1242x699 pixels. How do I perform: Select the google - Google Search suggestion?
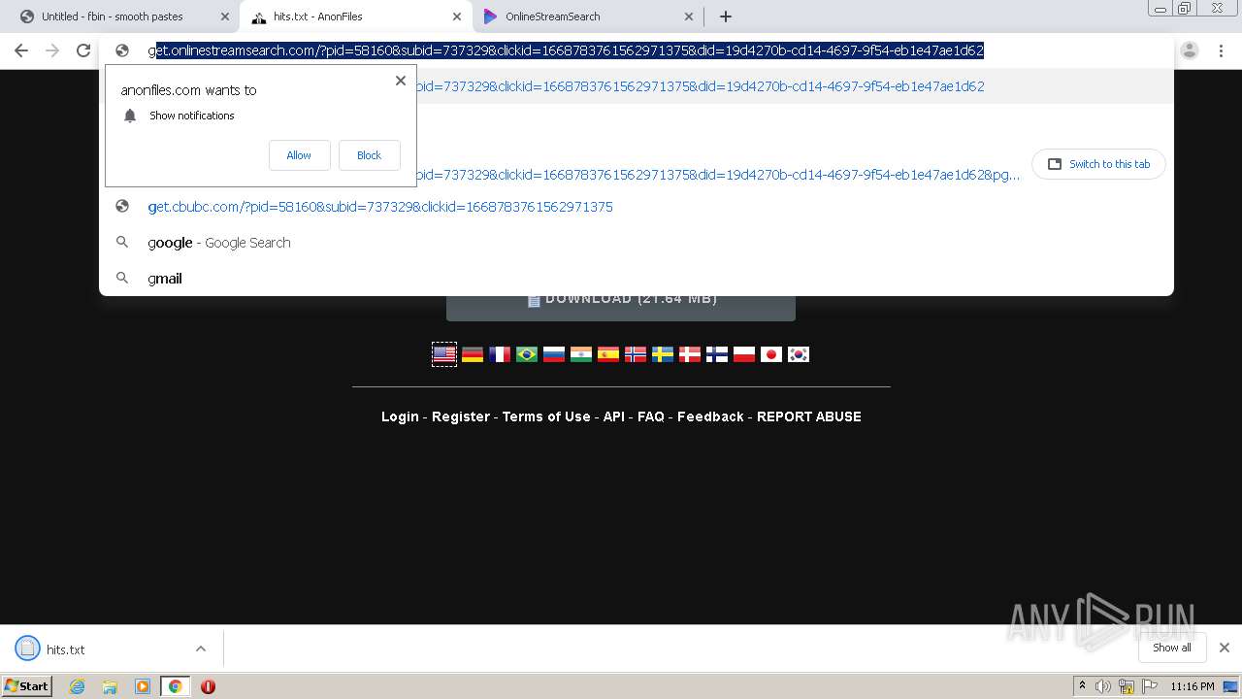(636, 243)
